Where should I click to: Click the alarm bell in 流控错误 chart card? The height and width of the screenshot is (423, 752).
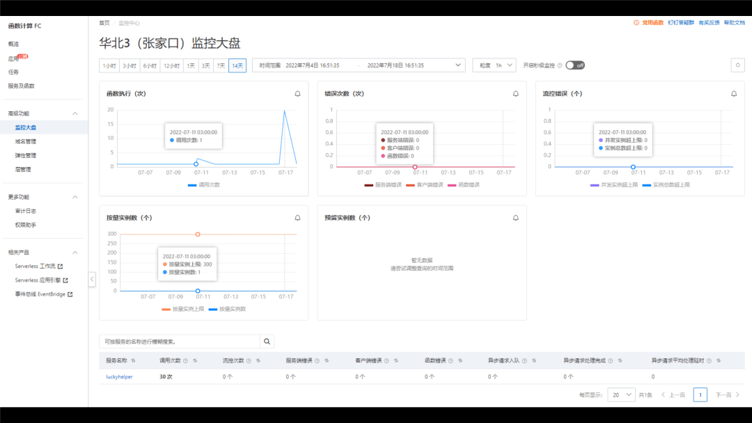click(734, 94)
